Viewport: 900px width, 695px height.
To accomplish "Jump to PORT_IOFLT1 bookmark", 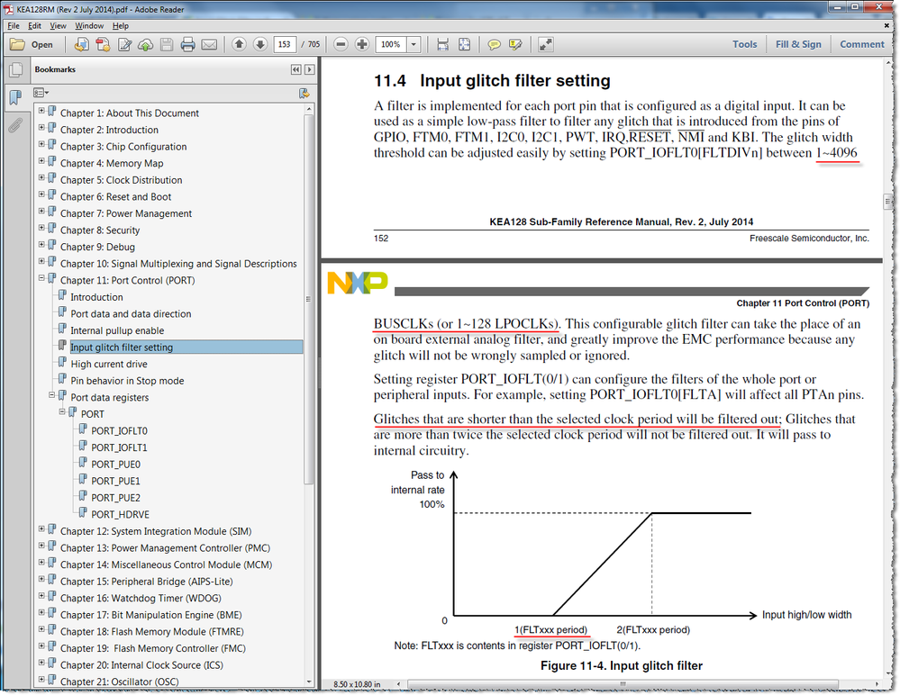I will pyautogui.click(x=120, y=447).
